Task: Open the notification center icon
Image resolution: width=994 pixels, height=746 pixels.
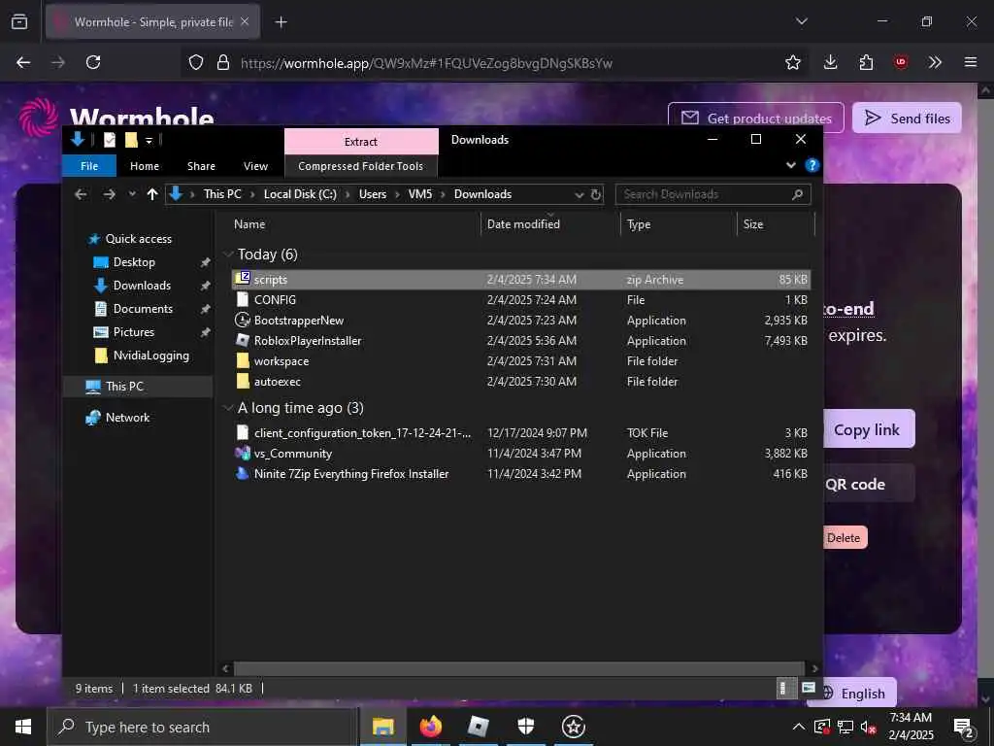Action: (964, 727)
